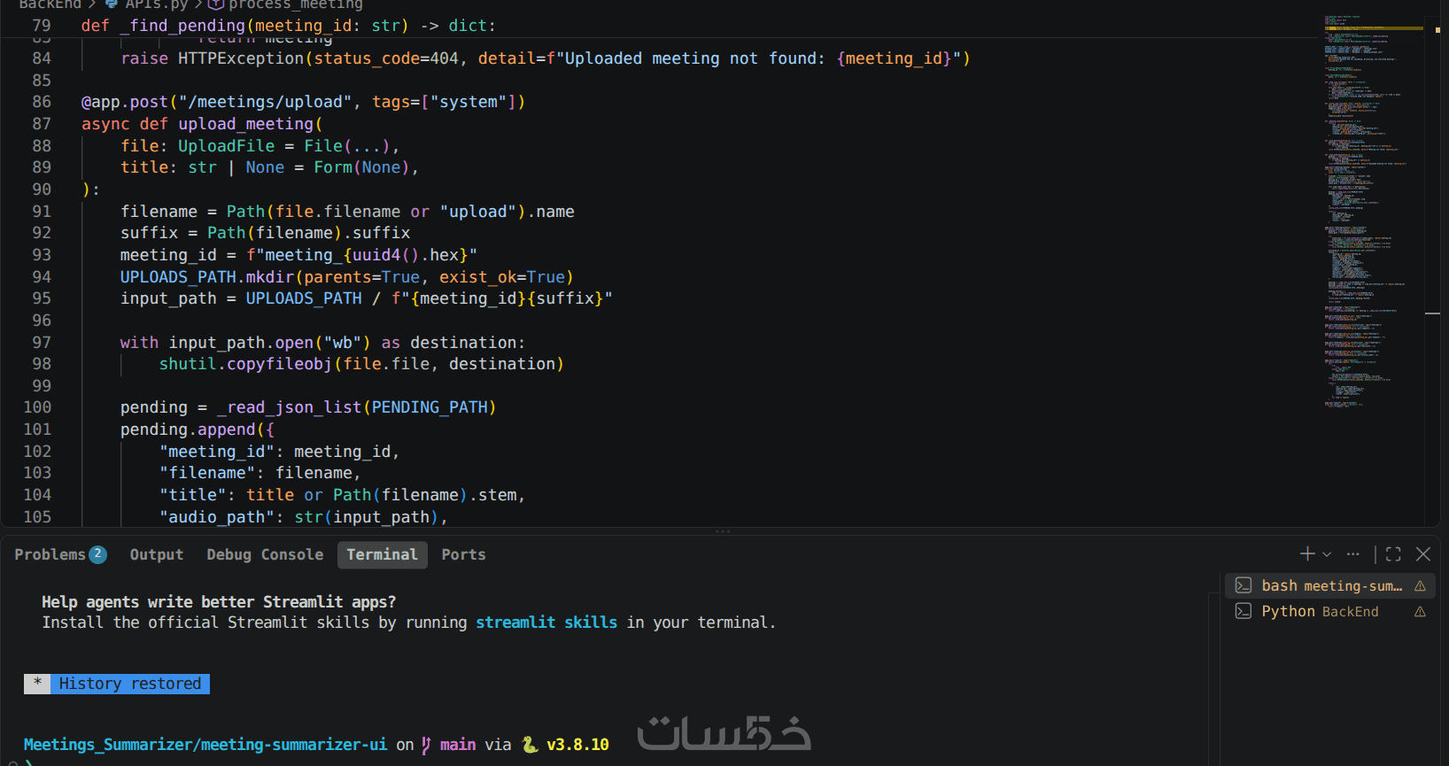Image resolution: width=1449 pixels, height=766 pixels.
Task: Click terminal icon beside Python BackEnd
Action: click(1244, 611)
